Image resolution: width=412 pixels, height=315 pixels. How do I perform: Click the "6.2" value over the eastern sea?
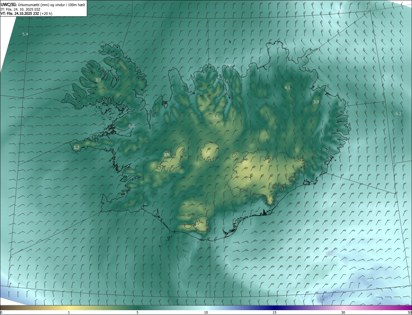click(x=398, y=113)
